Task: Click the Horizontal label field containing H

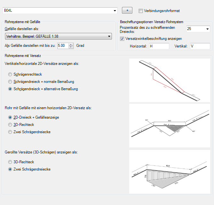Action: (159, 46)
